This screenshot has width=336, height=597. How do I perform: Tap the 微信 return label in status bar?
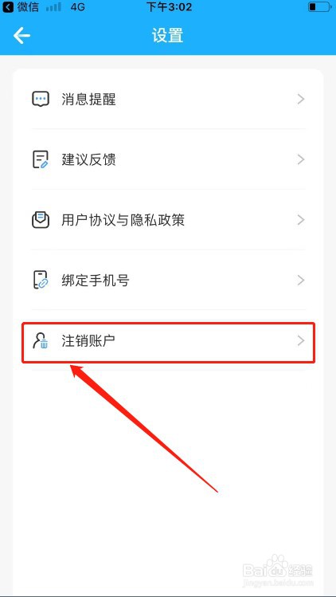[x=28, y=7]
